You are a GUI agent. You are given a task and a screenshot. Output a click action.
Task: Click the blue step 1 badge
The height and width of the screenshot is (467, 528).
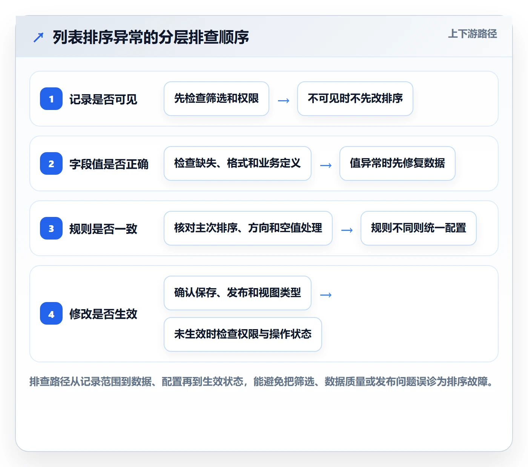(x=51, y=99)
